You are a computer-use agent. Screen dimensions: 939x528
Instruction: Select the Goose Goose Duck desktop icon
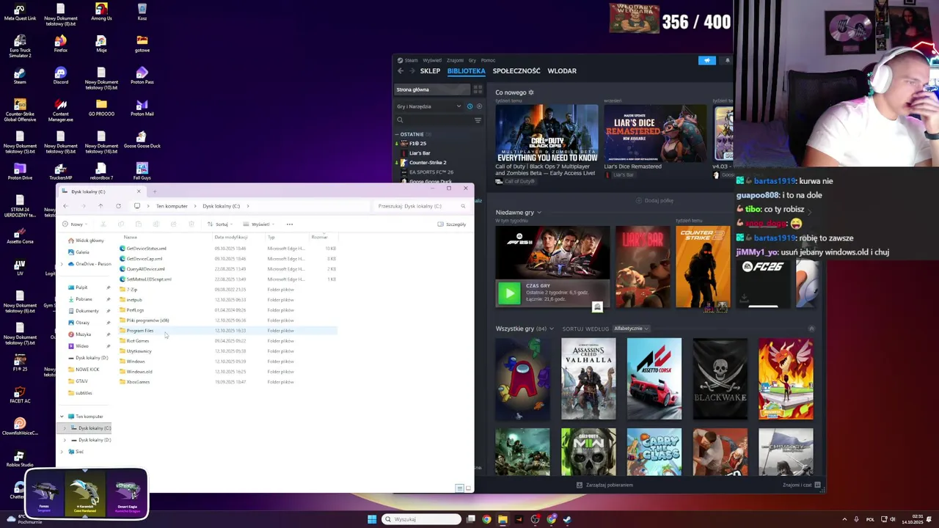[142, 139]
